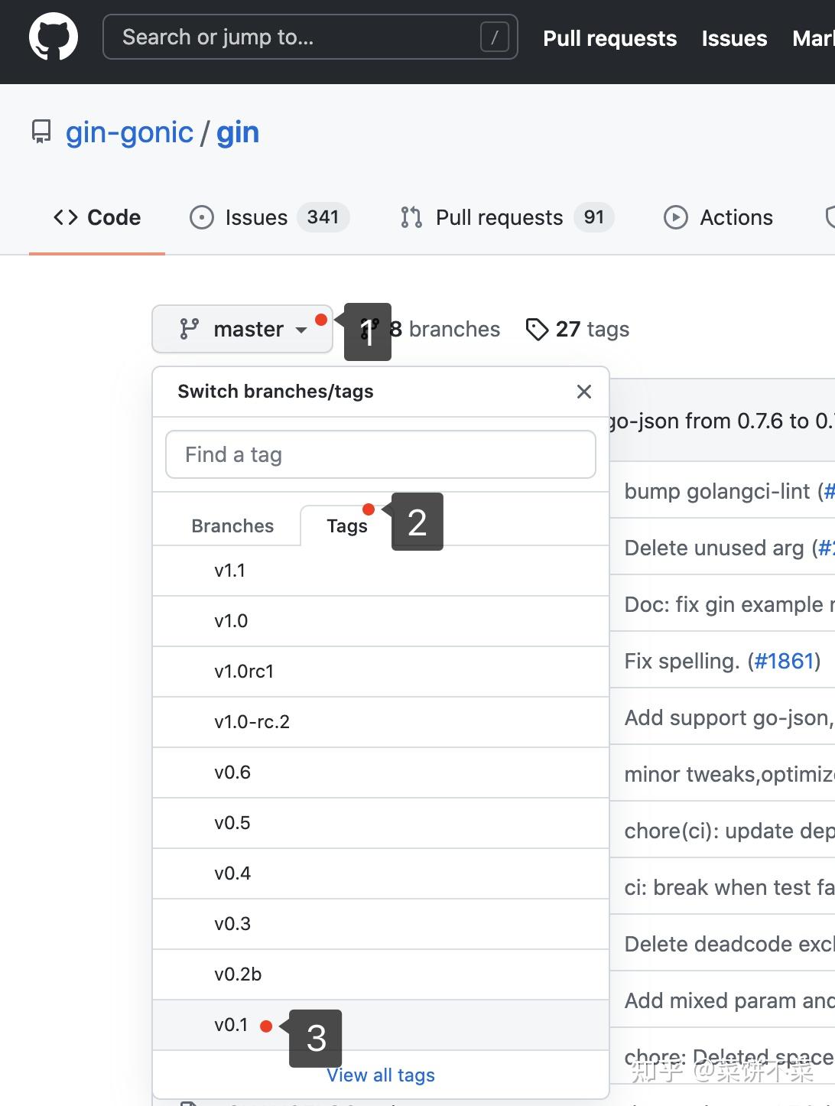Switch to the Branches tab
This screenshot has width=835, height=1106.
(232, 525)
